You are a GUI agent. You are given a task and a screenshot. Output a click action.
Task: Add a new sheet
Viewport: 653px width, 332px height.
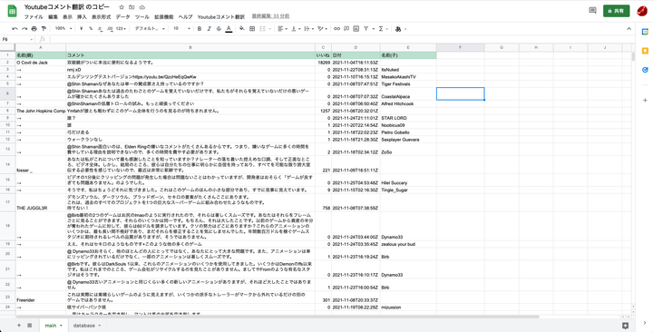(x=19, y=326)
